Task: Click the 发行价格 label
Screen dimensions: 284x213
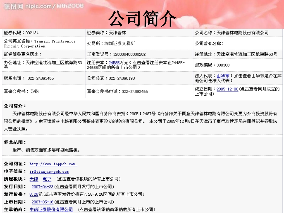Action: [x=15, y=194]
